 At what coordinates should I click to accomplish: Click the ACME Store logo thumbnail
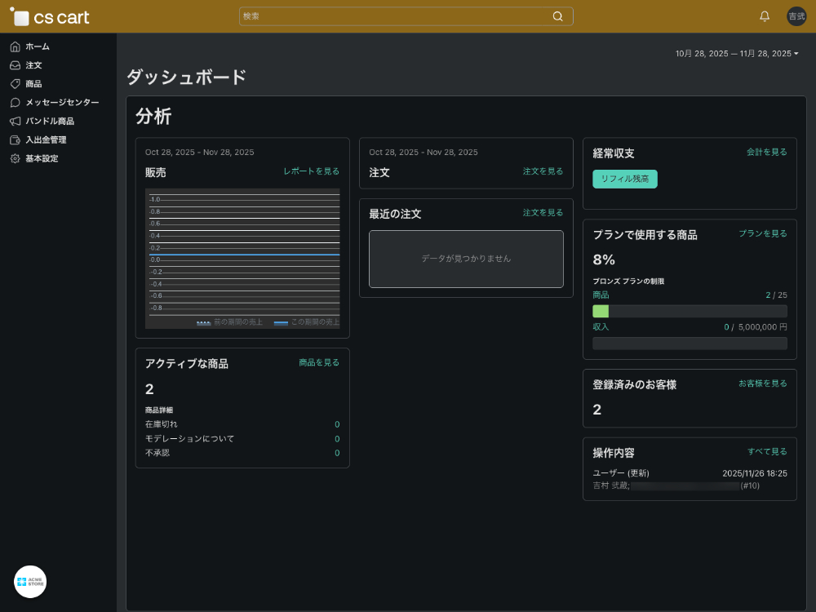pos(30,582)
